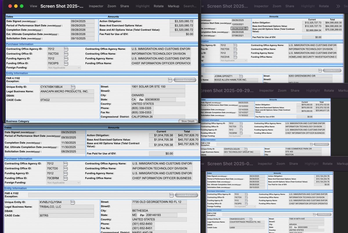Image resolution: width=348 pixels, height=233 pixels.
Task: Open Inspector in Booz Allen Preview window
Action: pos(261,6)
